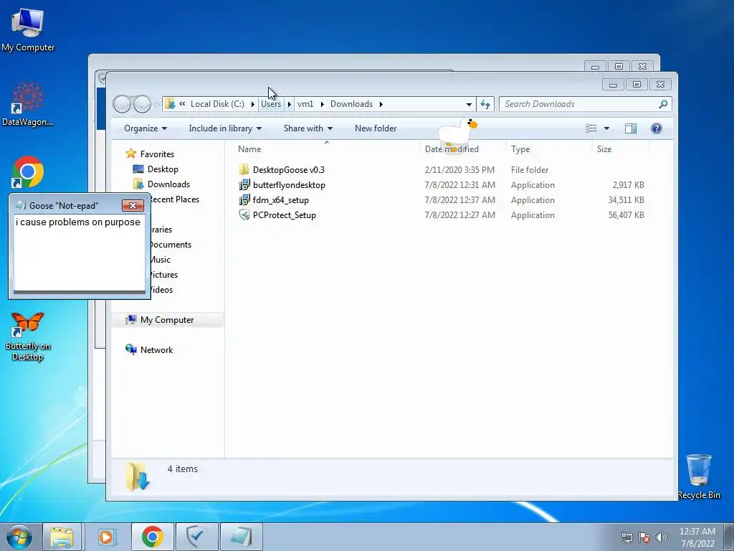This screenshot has height=551, width=734.
Task: Switch to Chrome in the taskbar
Action: 152,537
